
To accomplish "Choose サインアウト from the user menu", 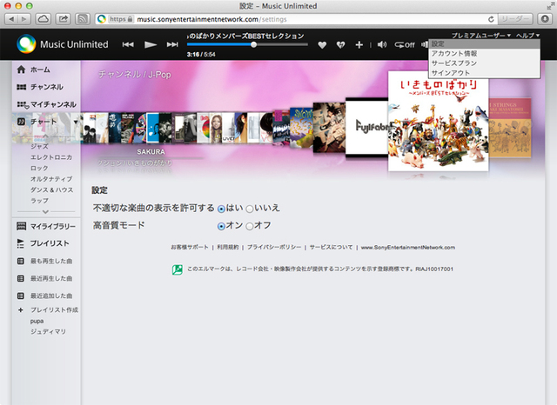I will click(450, 73).
